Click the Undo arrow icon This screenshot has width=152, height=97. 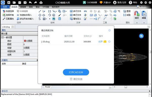click(x=30, y=3)
